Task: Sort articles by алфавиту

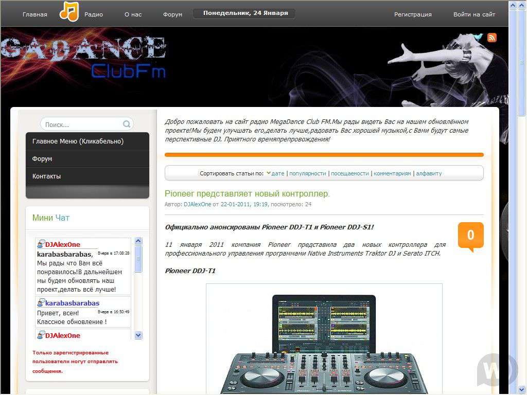Action: coord(429,174)
